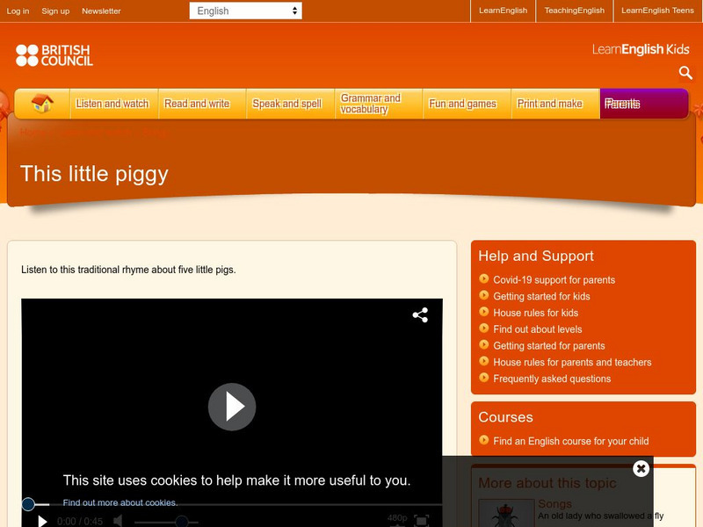Viewport: 703px width, 527px height.
Task: Toggle fullscreen video mode
Action: coord(422,521)
